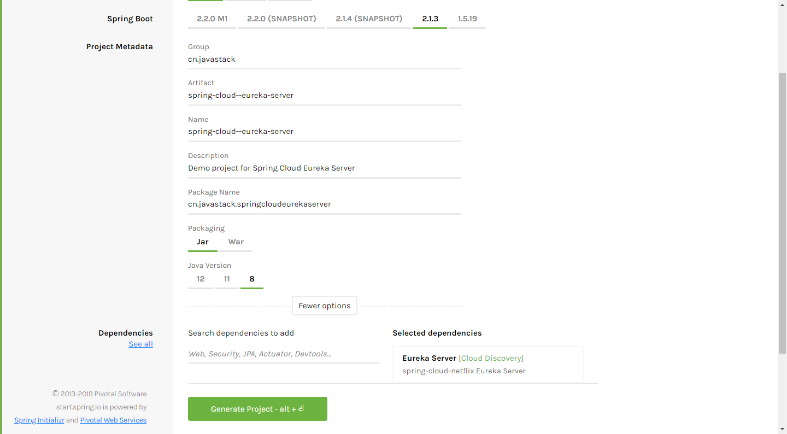Focus the Artifact text field

pos(324,95)
